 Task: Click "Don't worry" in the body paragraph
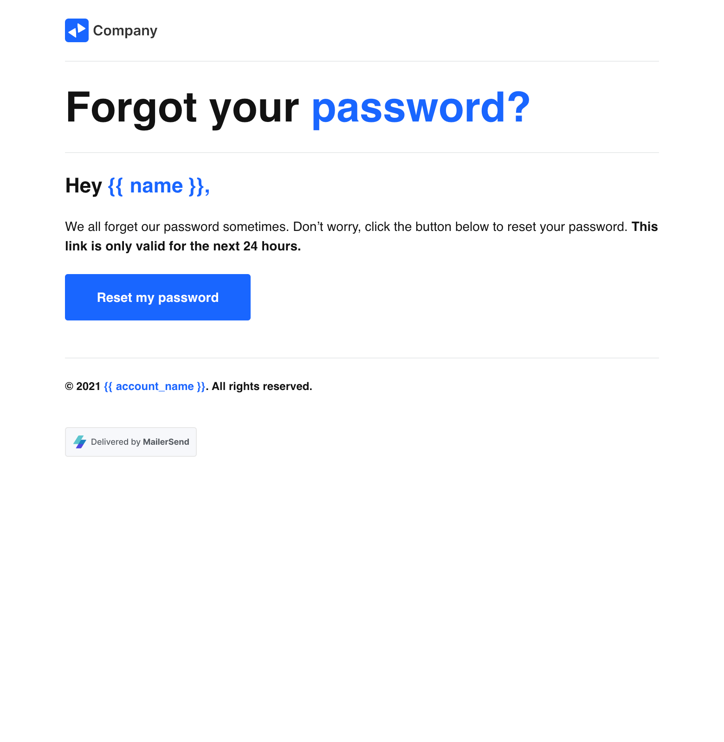click(327, 227)
